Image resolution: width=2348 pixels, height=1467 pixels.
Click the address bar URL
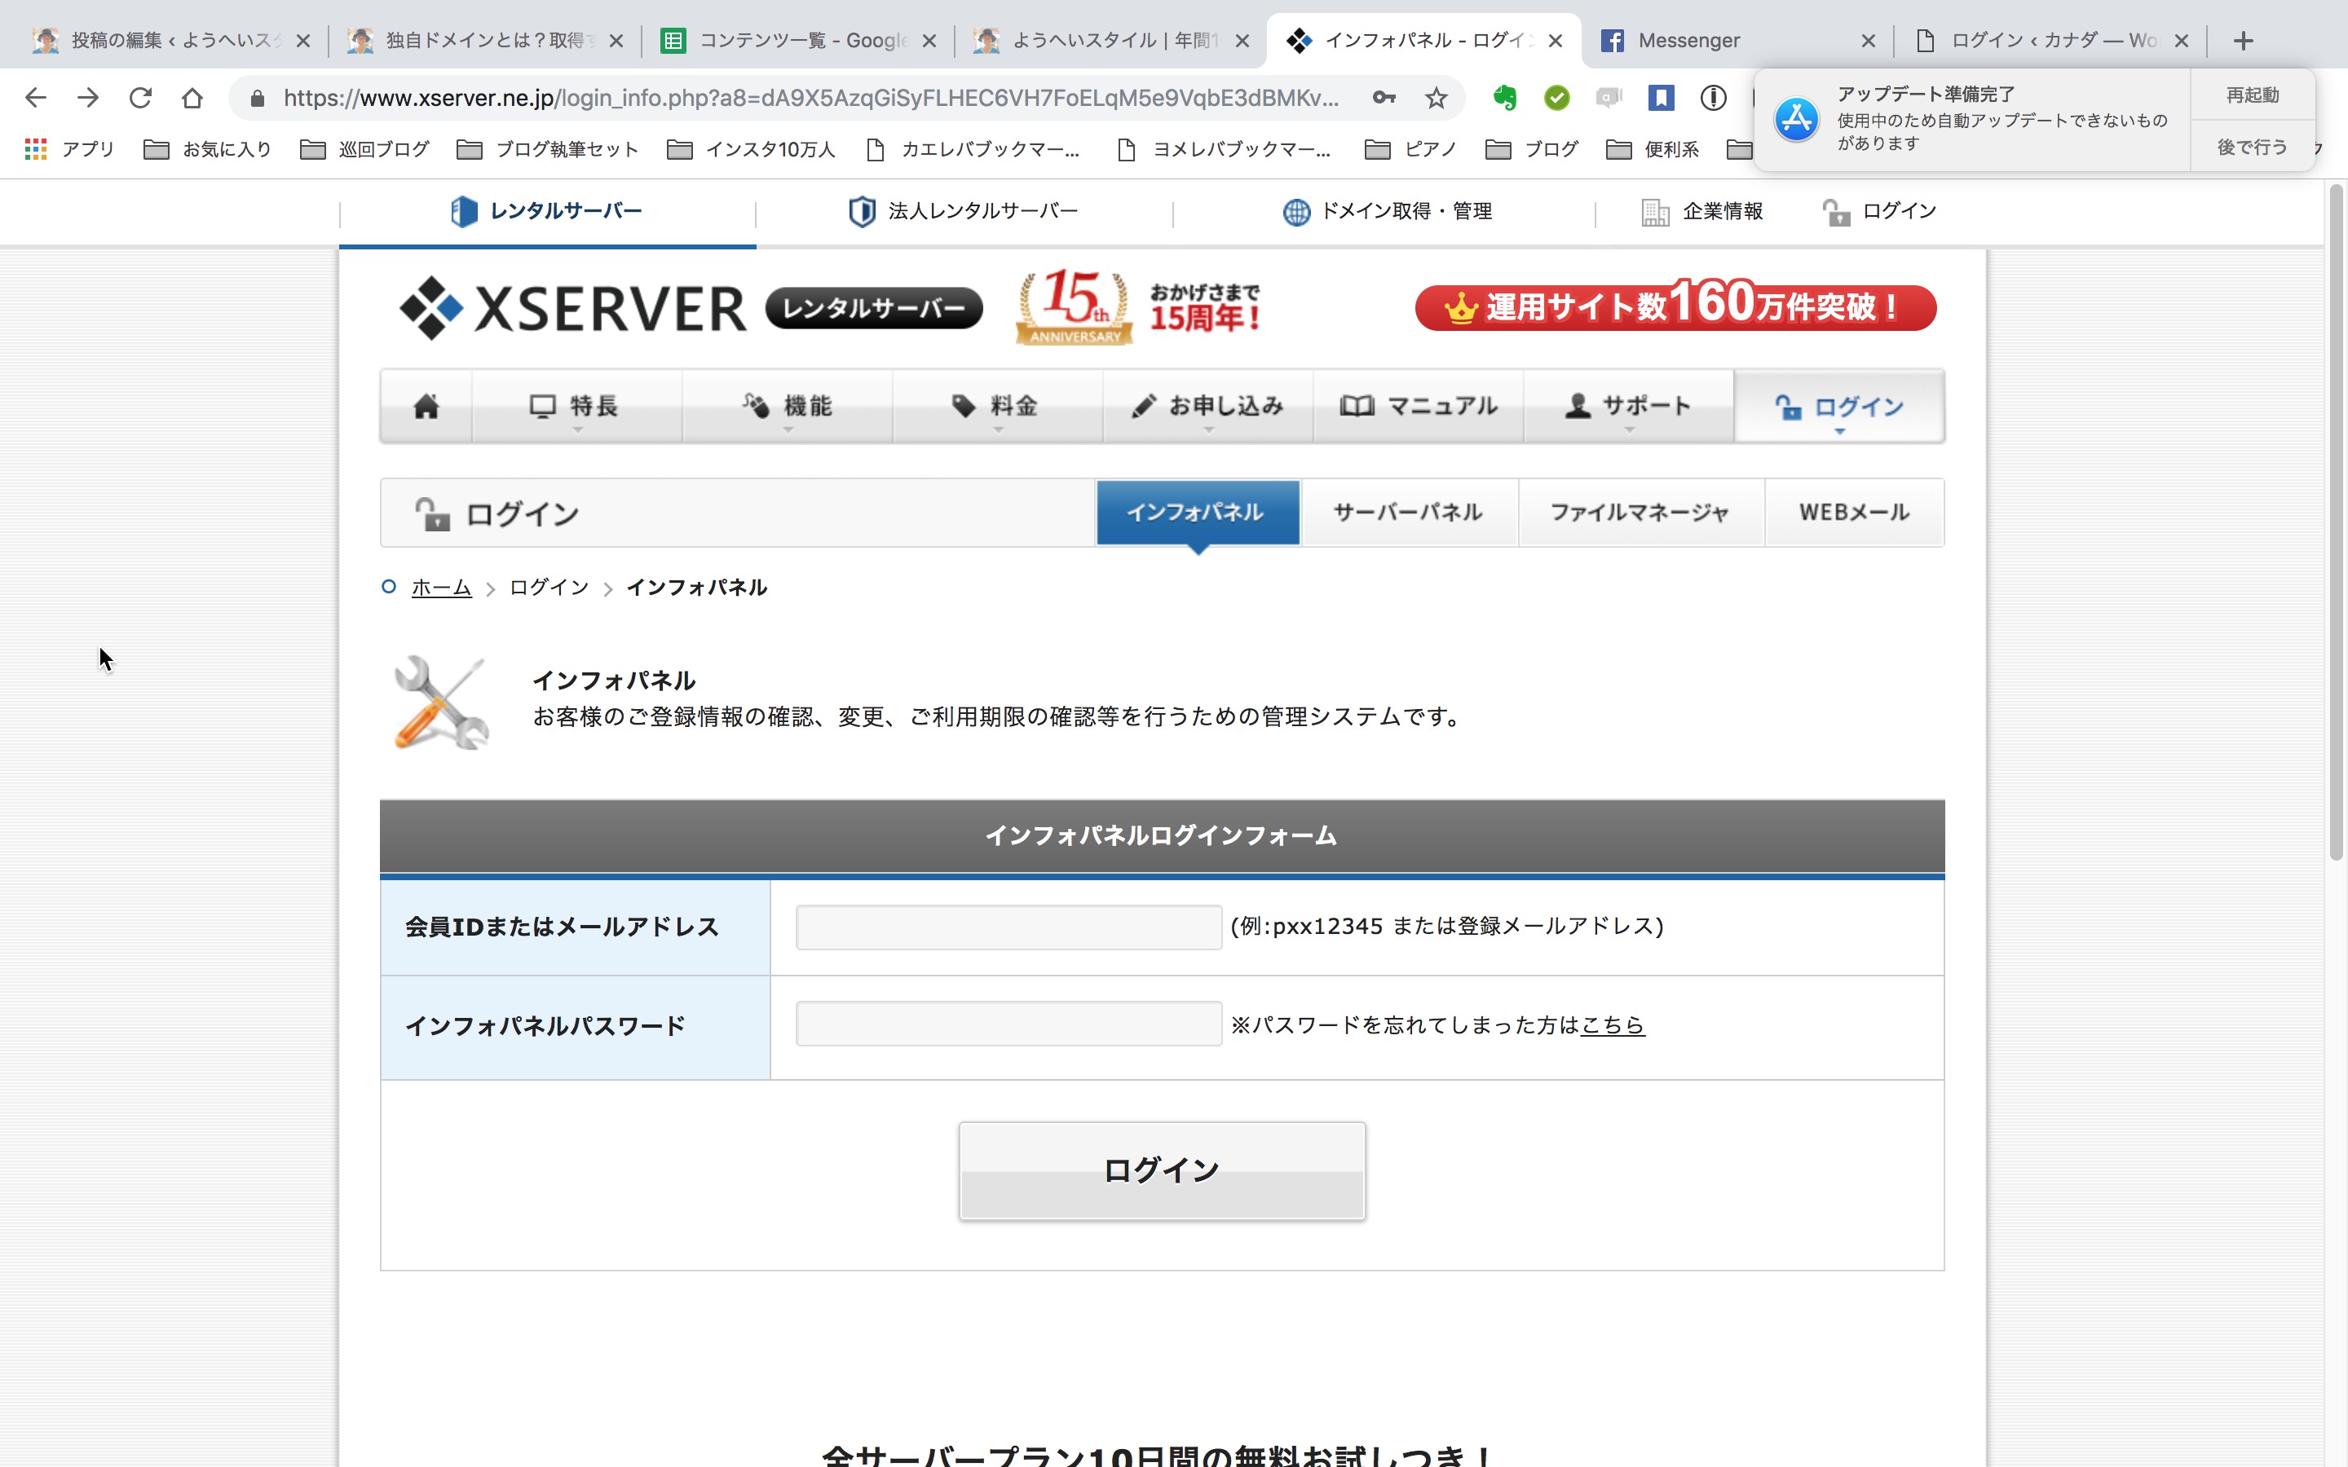click(x=811, y=97)
